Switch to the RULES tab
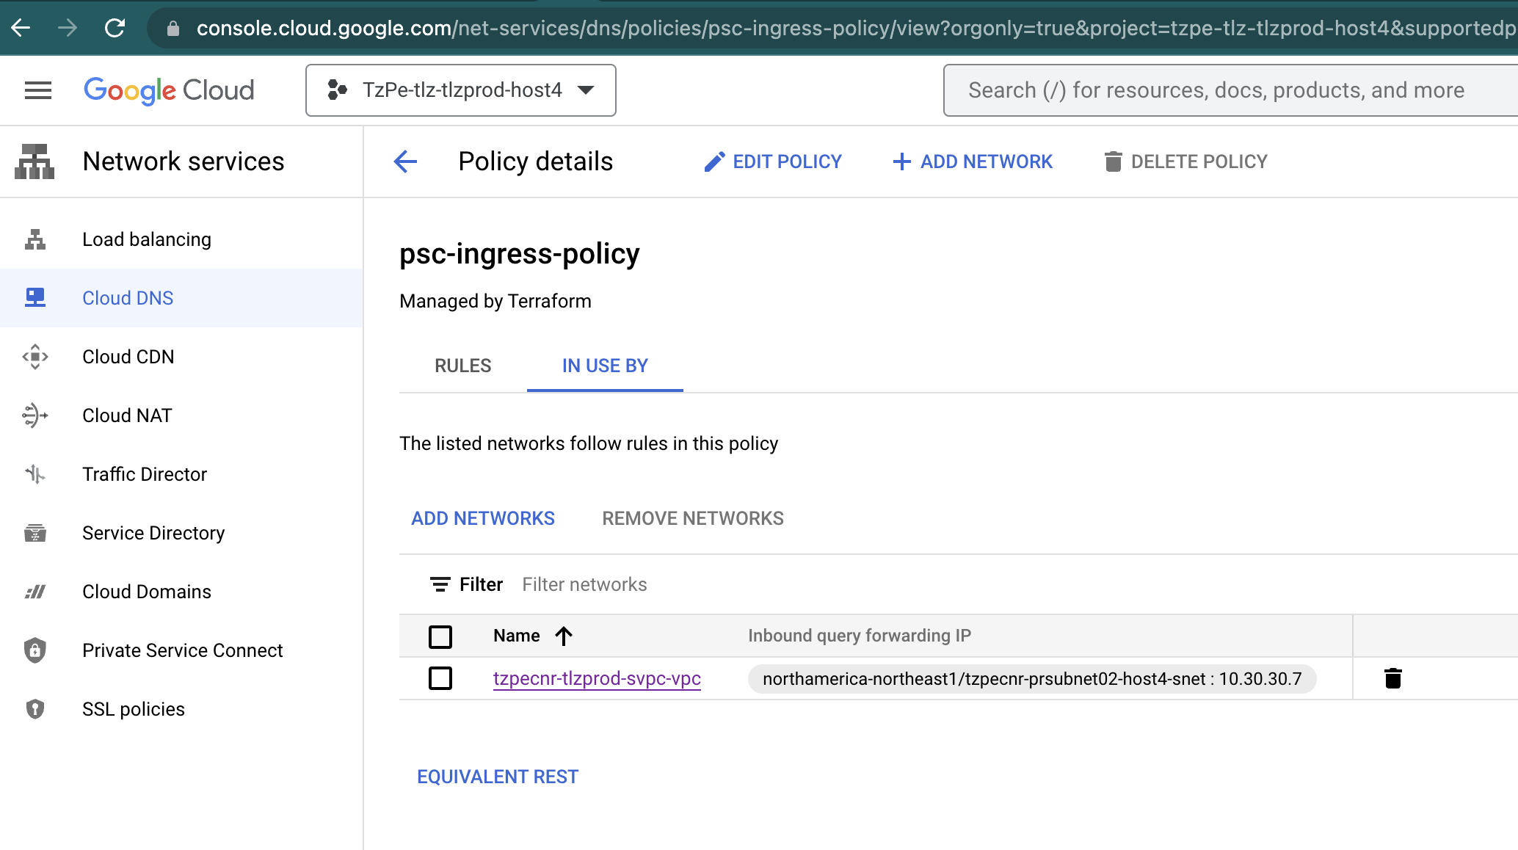The height and width of the screenshot is (850, 1518). point(462,365)
